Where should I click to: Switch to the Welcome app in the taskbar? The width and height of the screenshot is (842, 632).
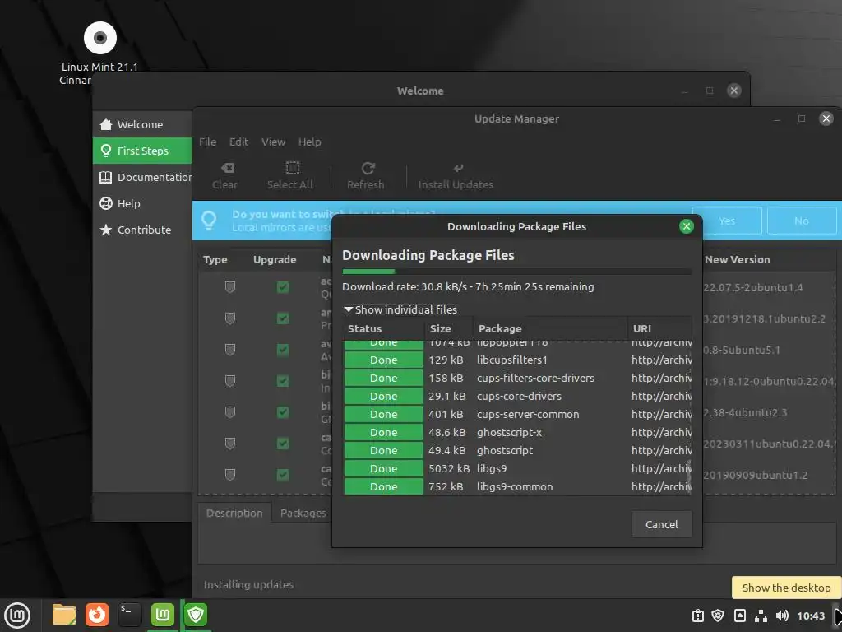point(162,615)
